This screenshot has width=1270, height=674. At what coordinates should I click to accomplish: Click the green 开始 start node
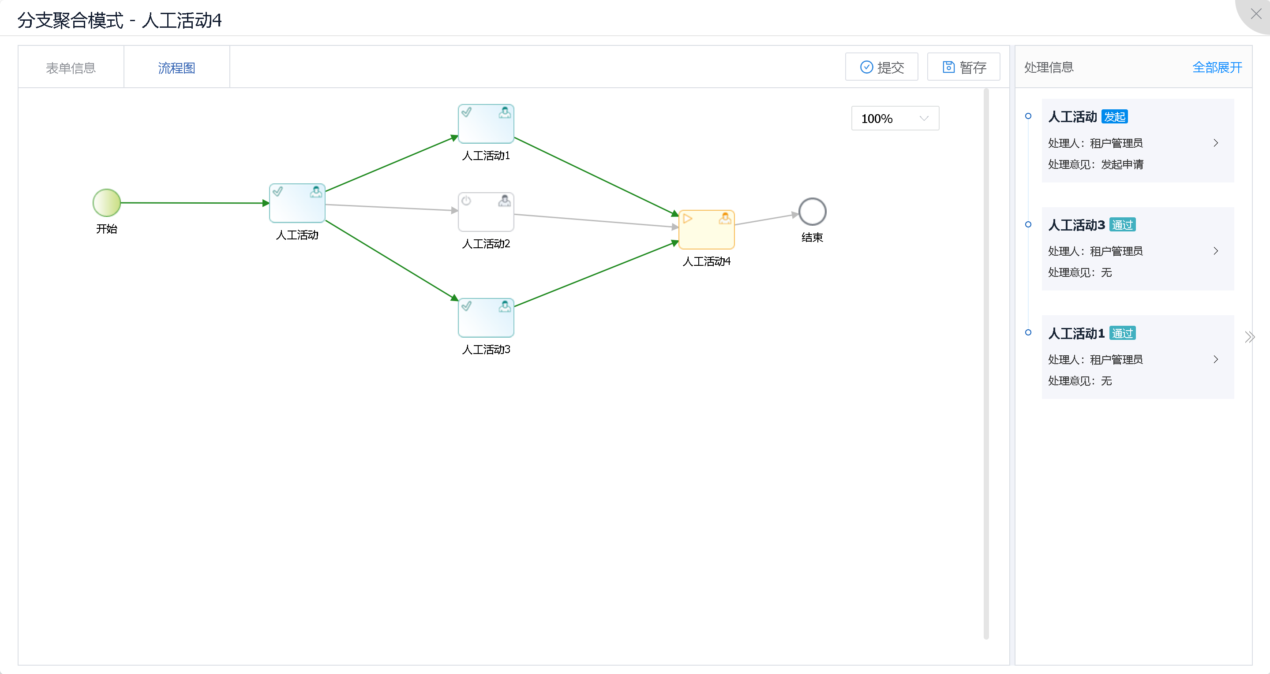point(106,202)
